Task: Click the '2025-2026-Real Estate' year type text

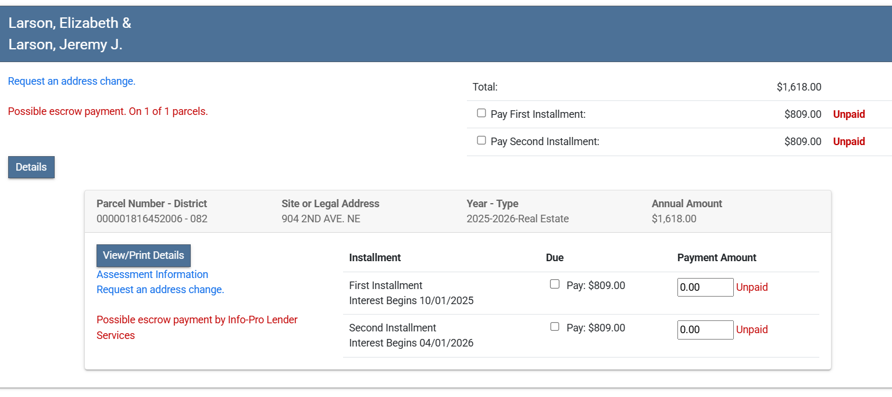Action: [x=517, y=219]
